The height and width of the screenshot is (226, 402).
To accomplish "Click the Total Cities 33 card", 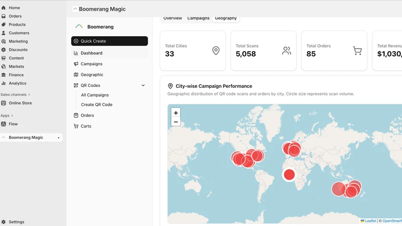I will pyautogui.click(x=193, y=51).
